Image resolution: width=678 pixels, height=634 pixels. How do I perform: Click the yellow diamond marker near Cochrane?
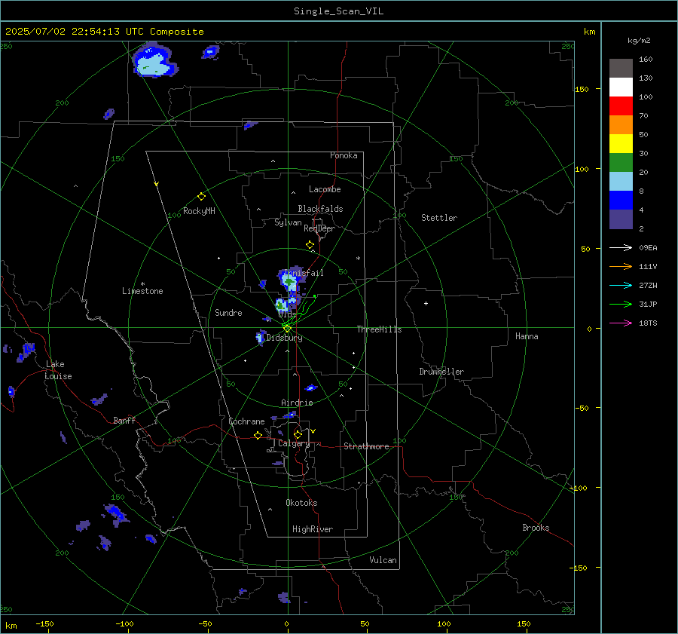click(258, 435)
